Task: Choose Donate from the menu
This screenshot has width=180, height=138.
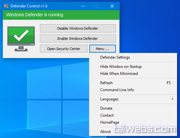Action: tap(133, 108)
